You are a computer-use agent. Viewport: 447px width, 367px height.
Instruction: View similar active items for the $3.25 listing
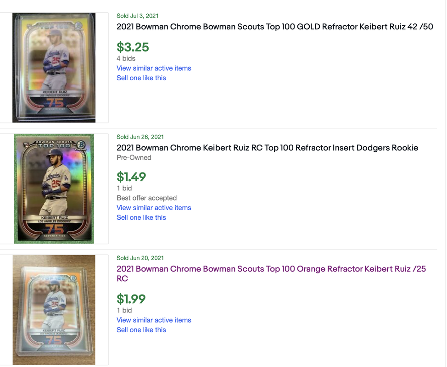point(154,68)
